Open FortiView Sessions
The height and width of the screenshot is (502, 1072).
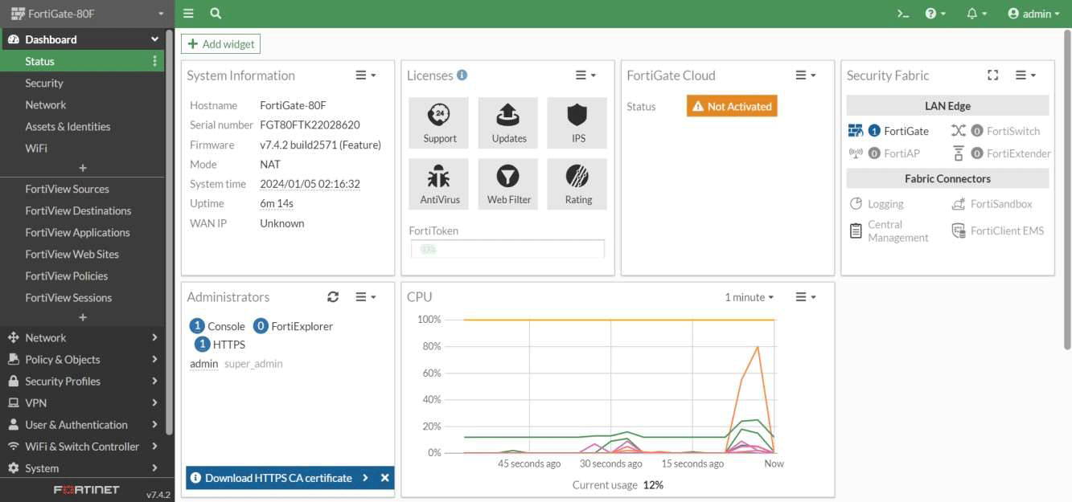pos(68,297)
